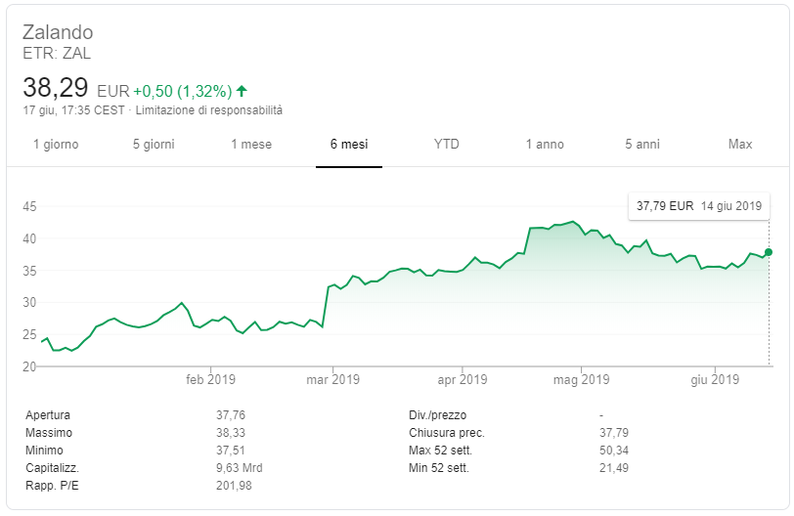The height and width of the screenshot is (516, 794).
Task: Click the 35 y-axis label
Action: tap(29, 271)
